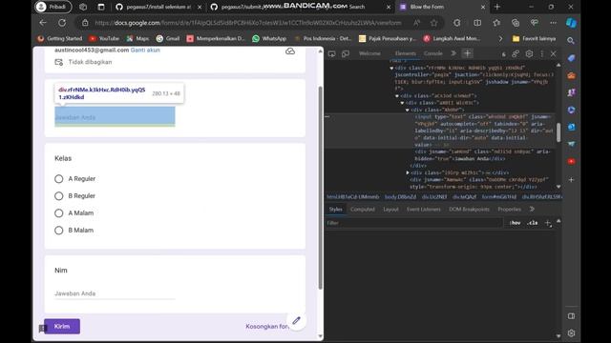
Task: Close the DevTools panel
Action: pyautogui.click(x=553, y=53)
